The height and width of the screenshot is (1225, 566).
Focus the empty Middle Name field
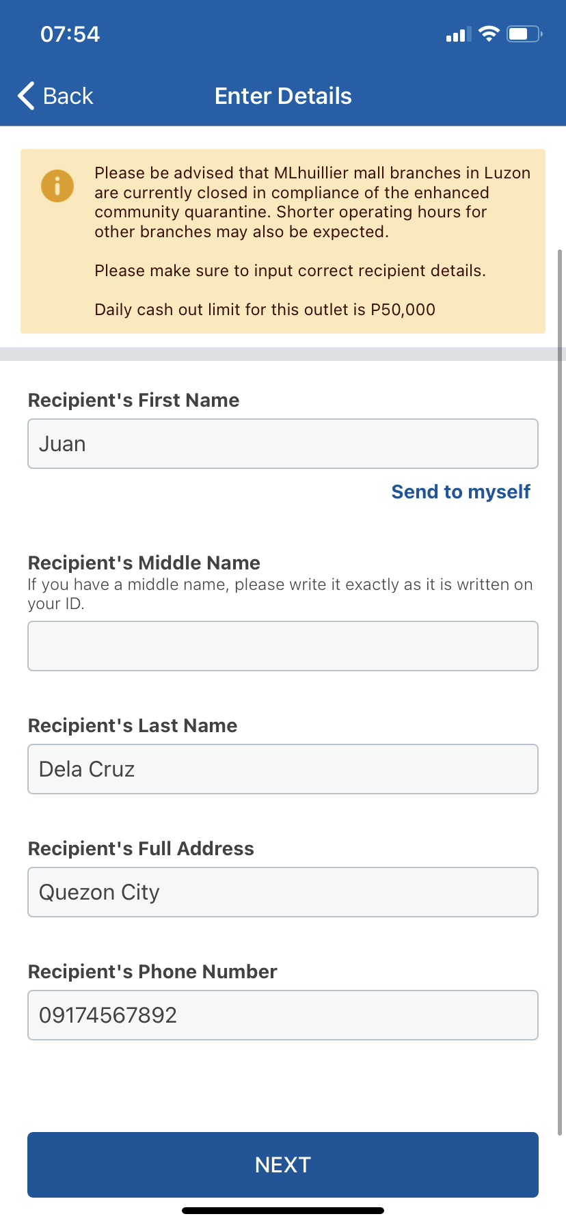pos(283,646)
